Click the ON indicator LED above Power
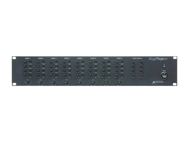This screenshot has width=189, height=142. (164, 66)
